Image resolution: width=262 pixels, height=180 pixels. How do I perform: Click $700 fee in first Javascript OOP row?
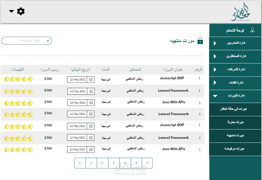coord(48,79)
